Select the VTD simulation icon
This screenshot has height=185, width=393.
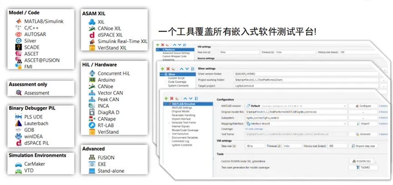tap(19, 171)
